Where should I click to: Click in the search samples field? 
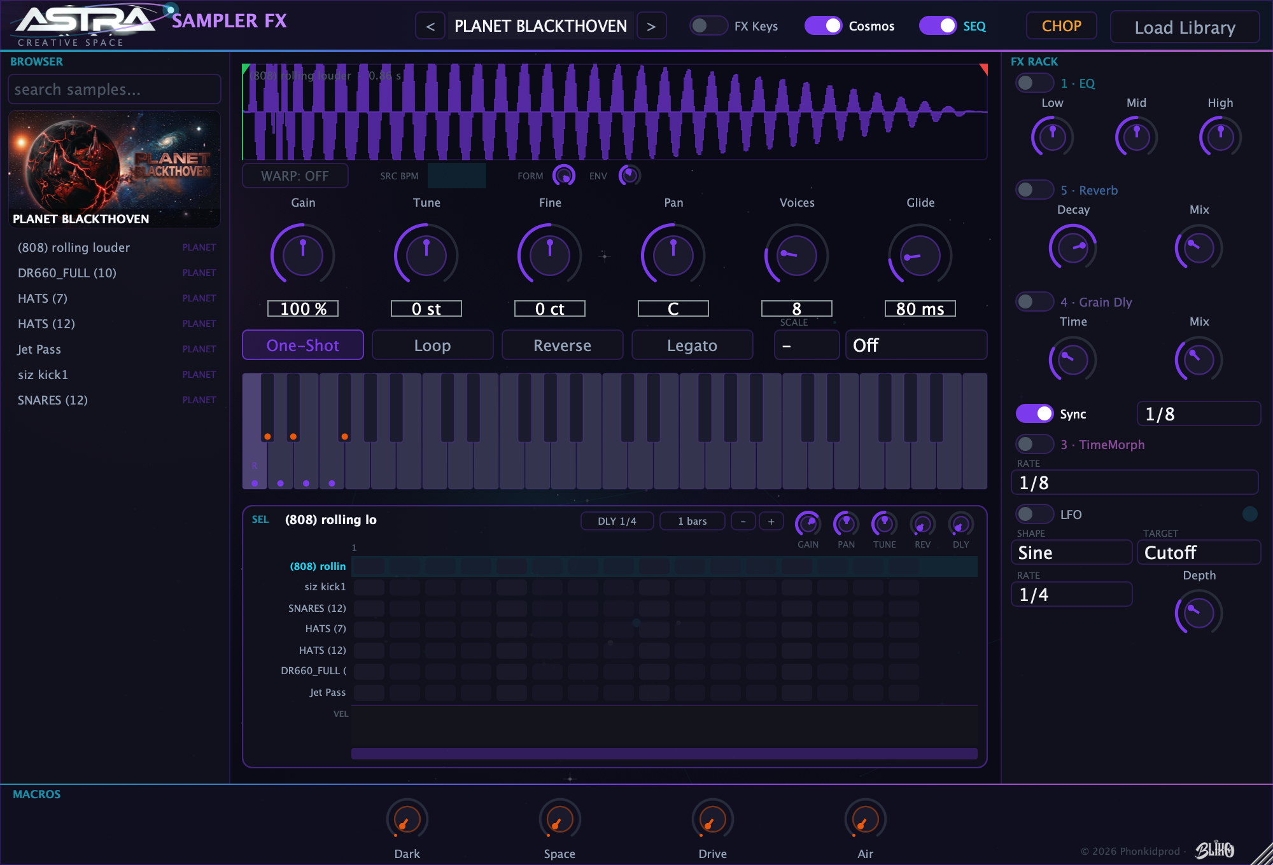point(115,89)
